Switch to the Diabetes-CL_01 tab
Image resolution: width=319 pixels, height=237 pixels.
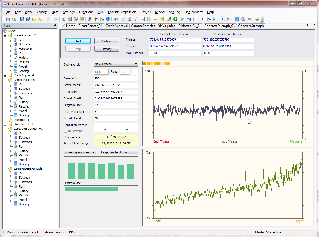pos(189,26)
